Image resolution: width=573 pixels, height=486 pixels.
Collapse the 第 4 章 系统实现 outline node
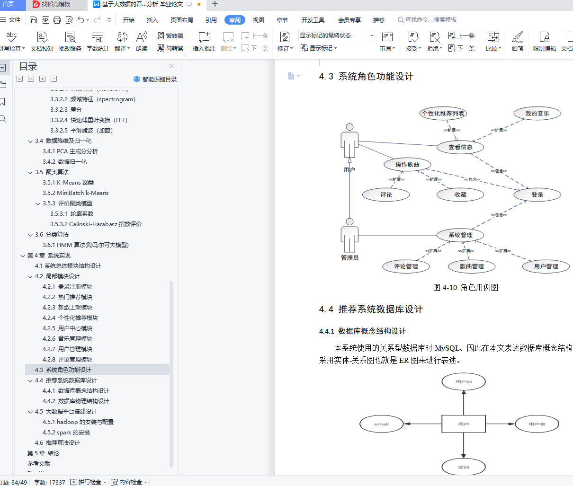point(23,256)
